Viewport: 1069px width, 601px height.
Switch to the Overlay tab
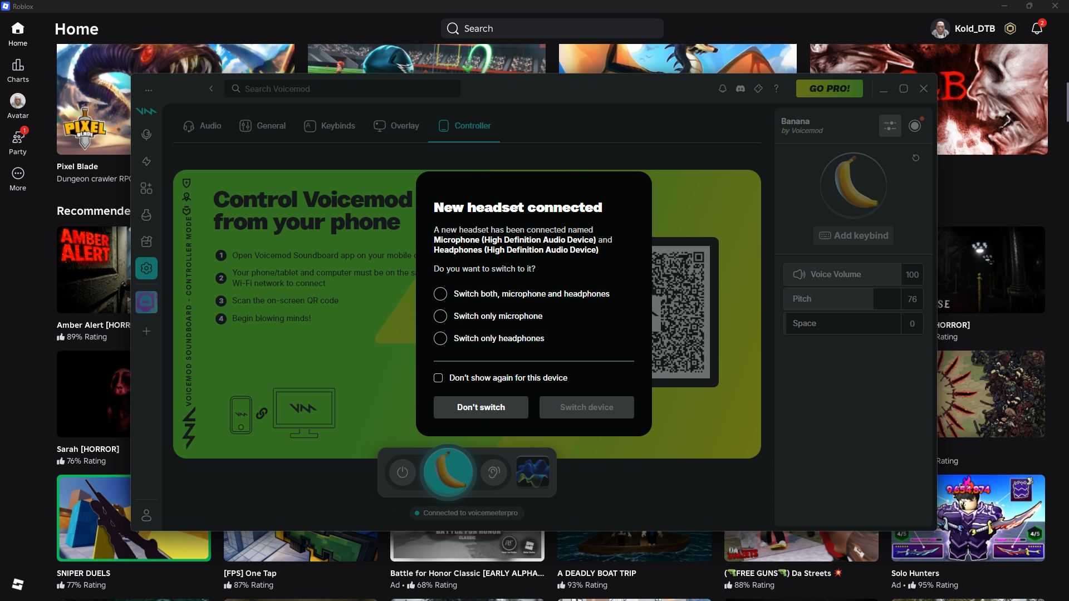396,126
